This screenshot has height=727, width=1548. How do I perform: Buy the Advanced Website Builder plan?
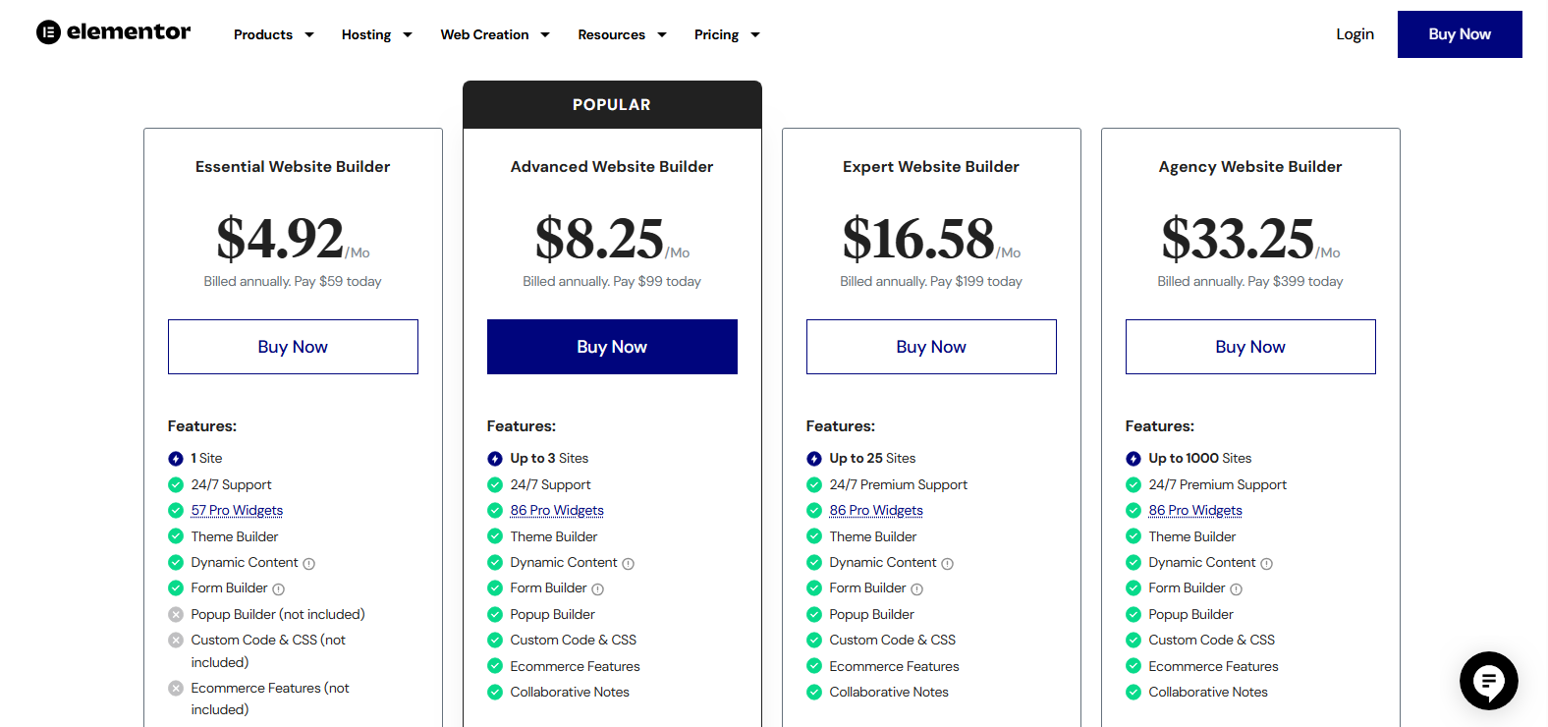tap(612, 347)
